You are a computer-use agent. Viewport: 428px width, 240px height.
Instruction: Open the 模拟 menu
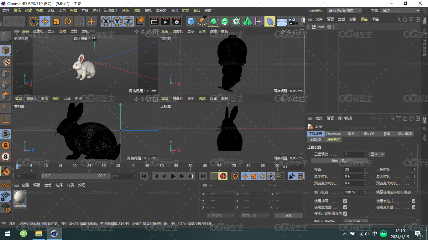pos(148,10)
